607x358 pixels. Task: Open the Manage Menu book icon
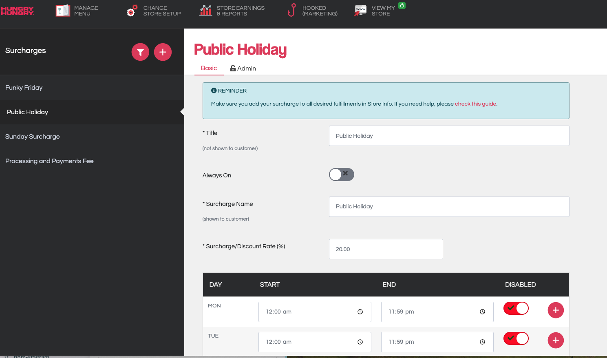63,11
